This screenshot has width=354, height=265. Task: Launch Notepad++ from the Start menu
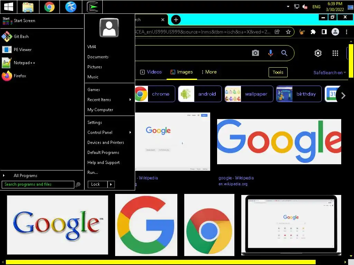(x=42, y=63)
